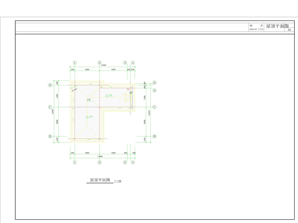Click axis bubble 4 below the roof plan

pos(133,162)
